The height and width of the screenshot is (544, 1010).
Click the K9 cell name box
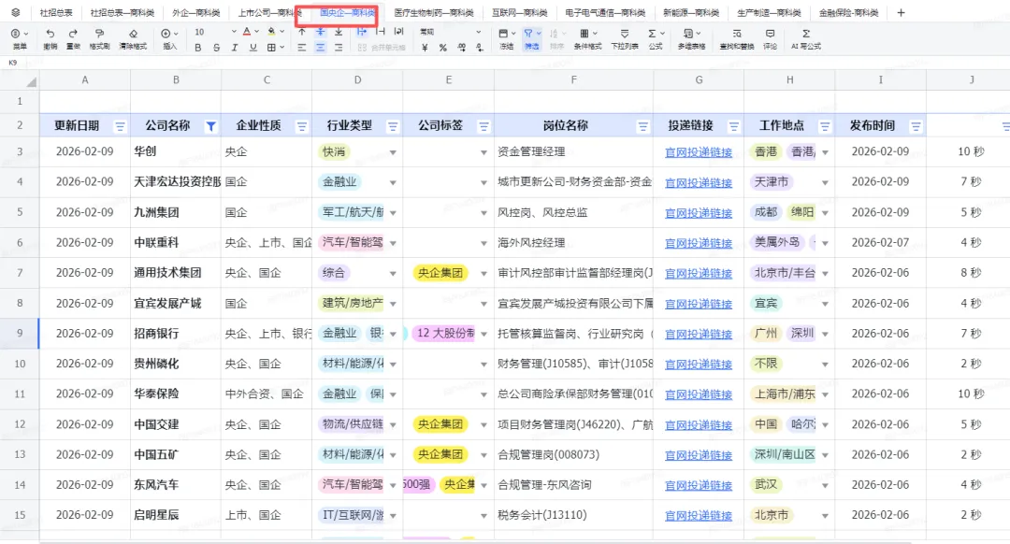click(13, 63)
